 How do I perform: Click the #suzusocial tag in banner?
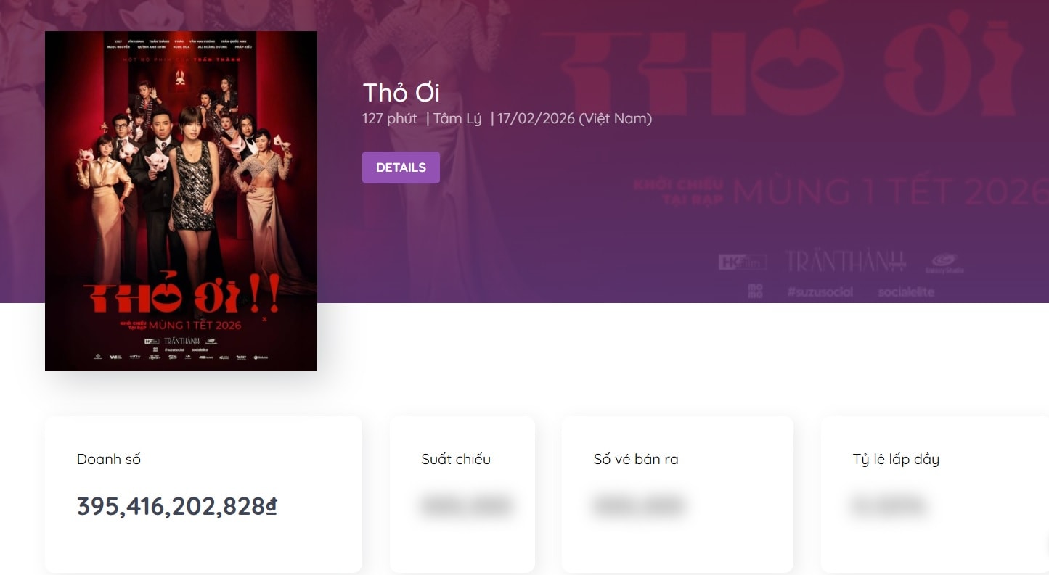820,292
